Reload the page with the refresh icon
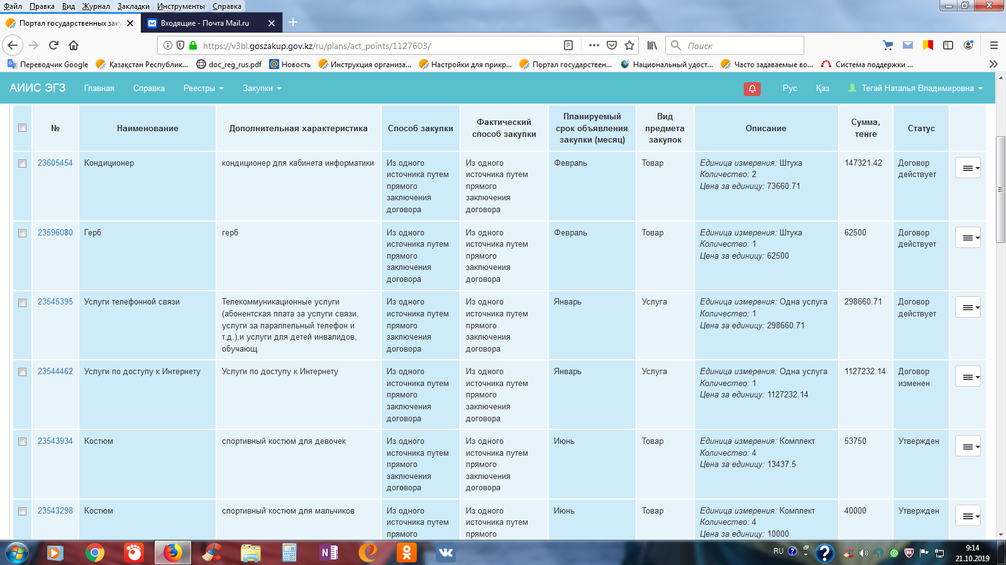The image size is (1006, 565). pos(53,45)
